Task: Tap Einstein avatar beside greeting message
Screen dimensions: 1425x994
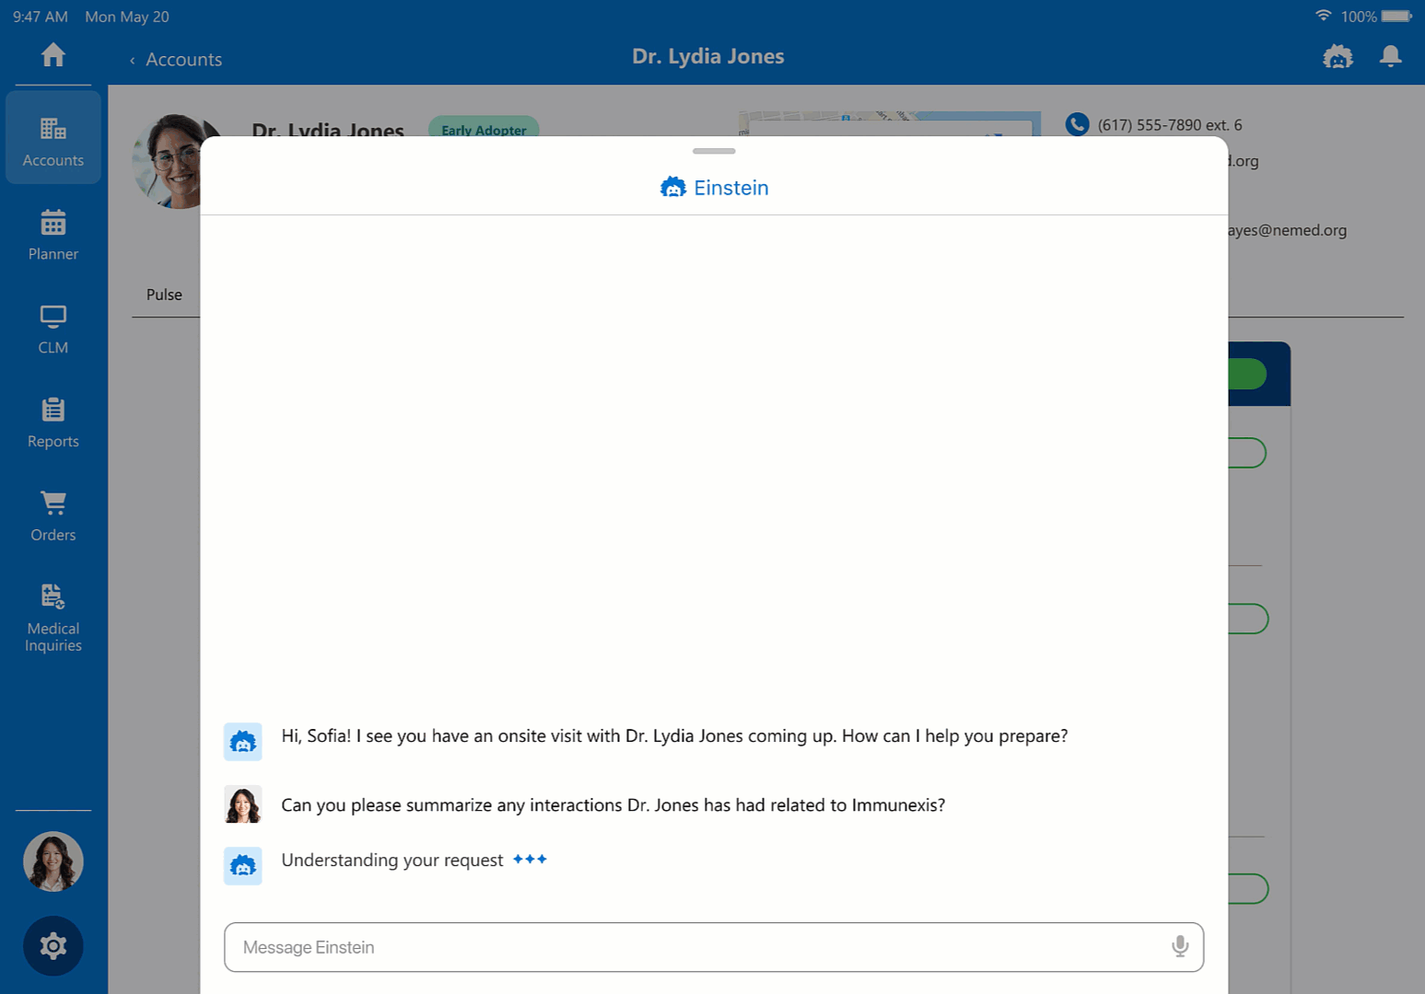Action: (243, 742)
